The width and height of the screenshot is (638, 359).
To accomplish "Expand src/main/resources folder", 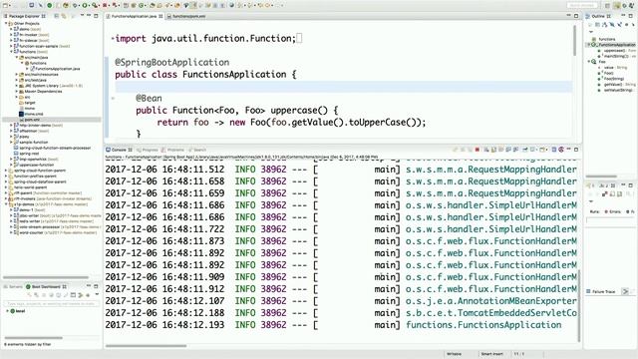I will pyautogui.click(x=16, y=75).
